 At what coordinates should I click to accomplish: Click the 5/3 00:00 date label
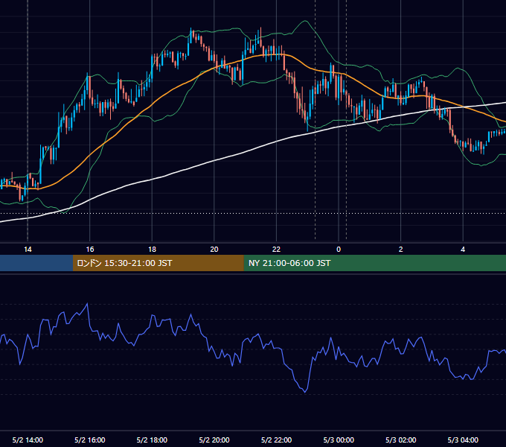click(x=339, y=440)
